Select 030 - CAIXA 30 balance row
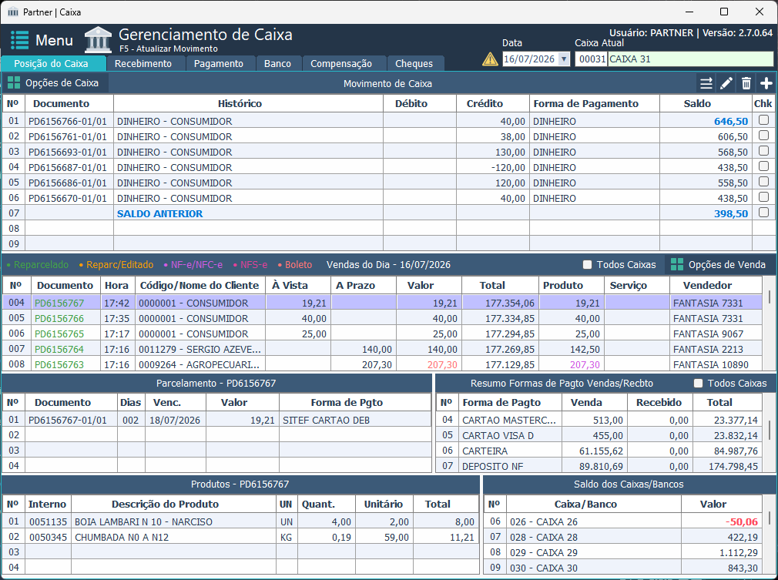 tap(623, 568)
